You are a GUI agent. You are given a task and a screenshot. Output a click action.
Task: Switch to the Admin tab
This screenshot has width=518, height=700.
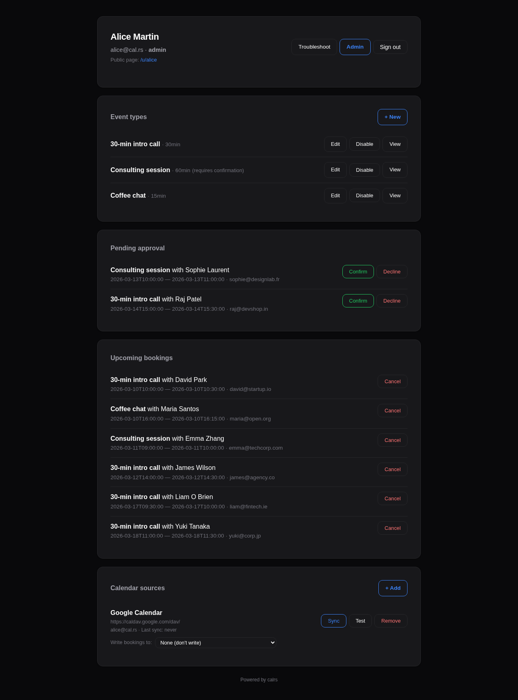pyautogui.click(x=355, y=47)
